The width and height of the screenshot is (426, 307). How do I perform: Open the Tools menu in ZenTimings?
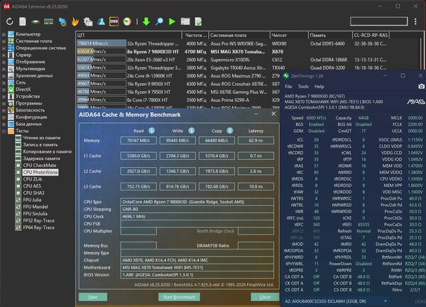tap(303, 87)
